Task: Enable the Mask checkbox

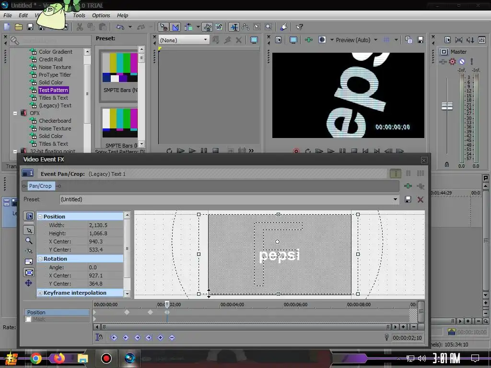Action: (x=28, y=319)
